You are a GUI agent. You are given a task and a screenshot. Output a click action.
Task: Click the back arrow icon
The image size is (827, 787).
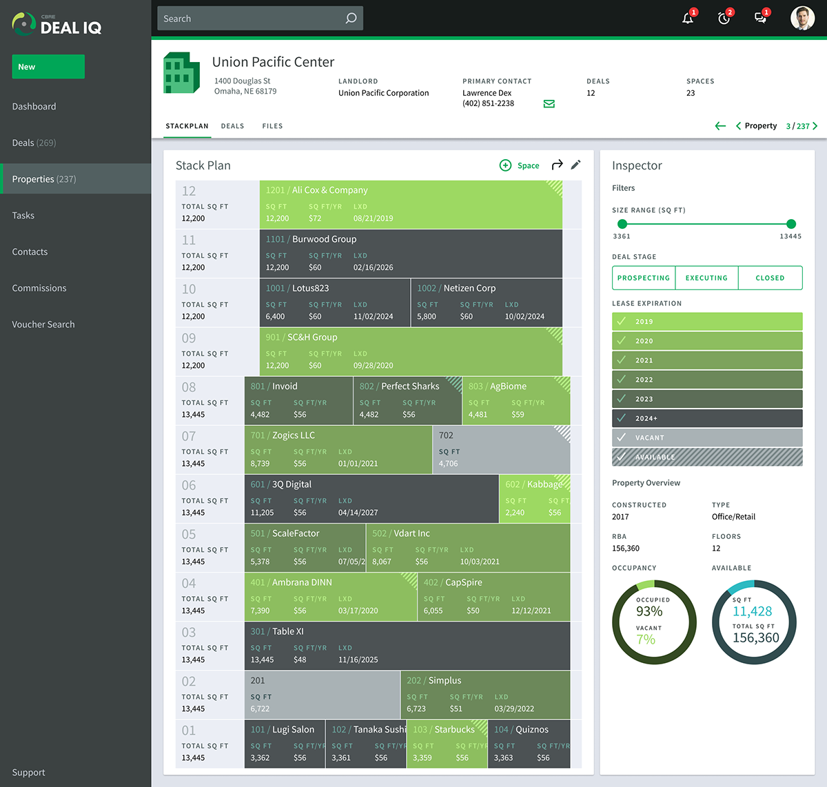pos(720,126)
